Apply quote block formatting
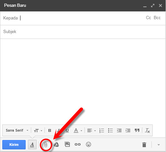Image resolution: width=166 pixels, height=152 pixels. tap(137, 130)
